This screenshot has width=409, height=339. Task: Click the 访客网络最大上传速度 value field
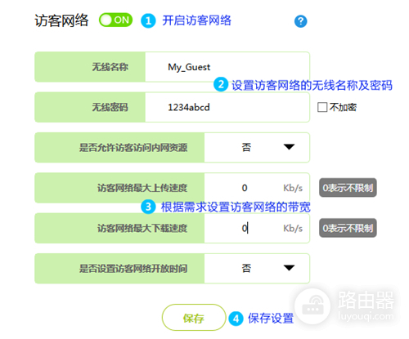(x=257, y=188)
